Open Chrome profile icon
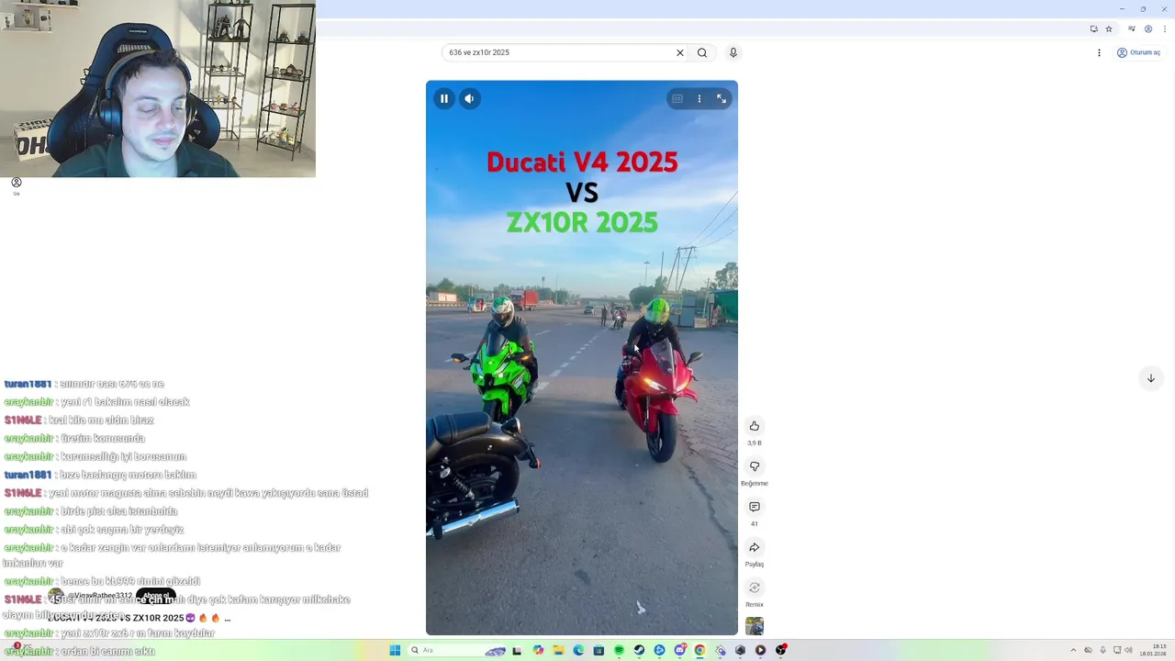 click(1148, 28)
